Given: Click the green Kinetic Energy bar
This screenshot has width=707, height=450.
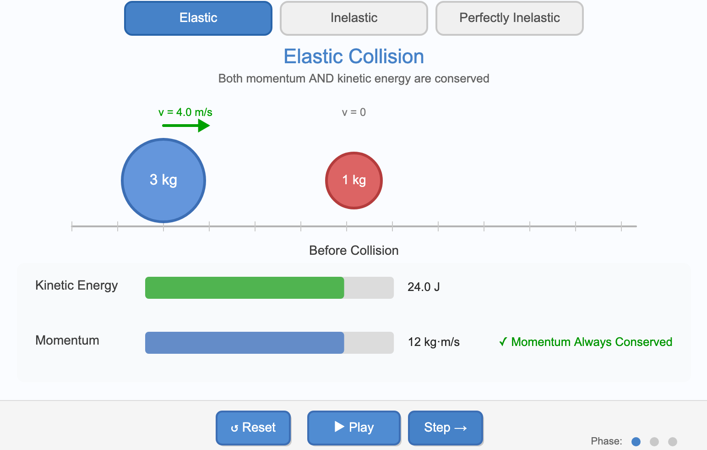Looking at the screenshot, I should tap(244, 287).
